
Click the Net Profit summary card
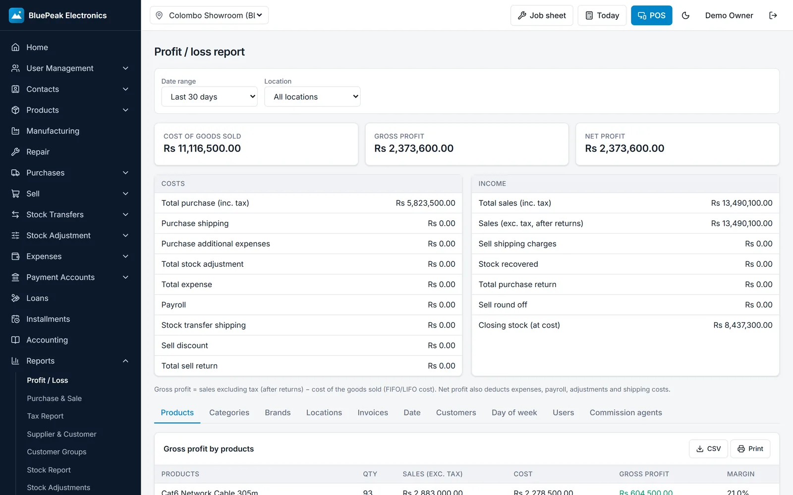click(x=678, y=144)
